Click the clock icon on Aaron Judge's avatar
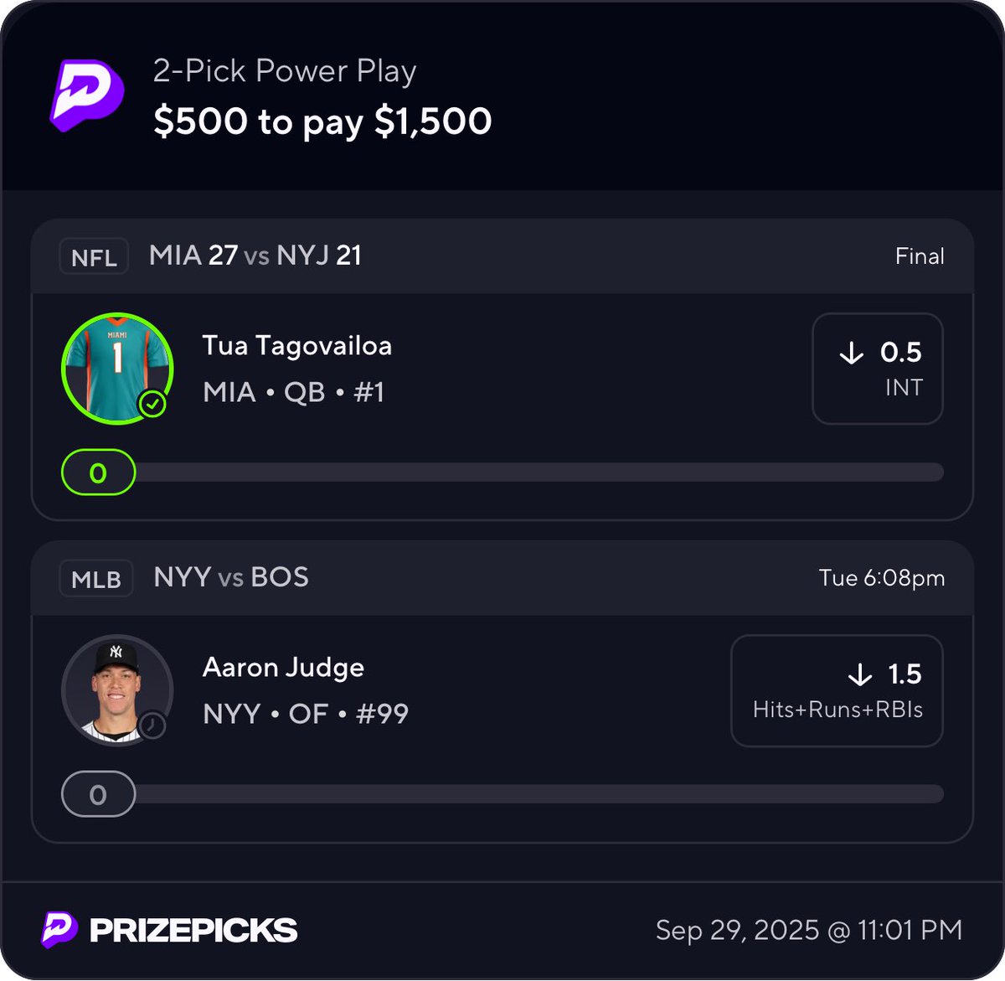Image resolution: width=1005 pixels, height=981 pixels. 152,725
